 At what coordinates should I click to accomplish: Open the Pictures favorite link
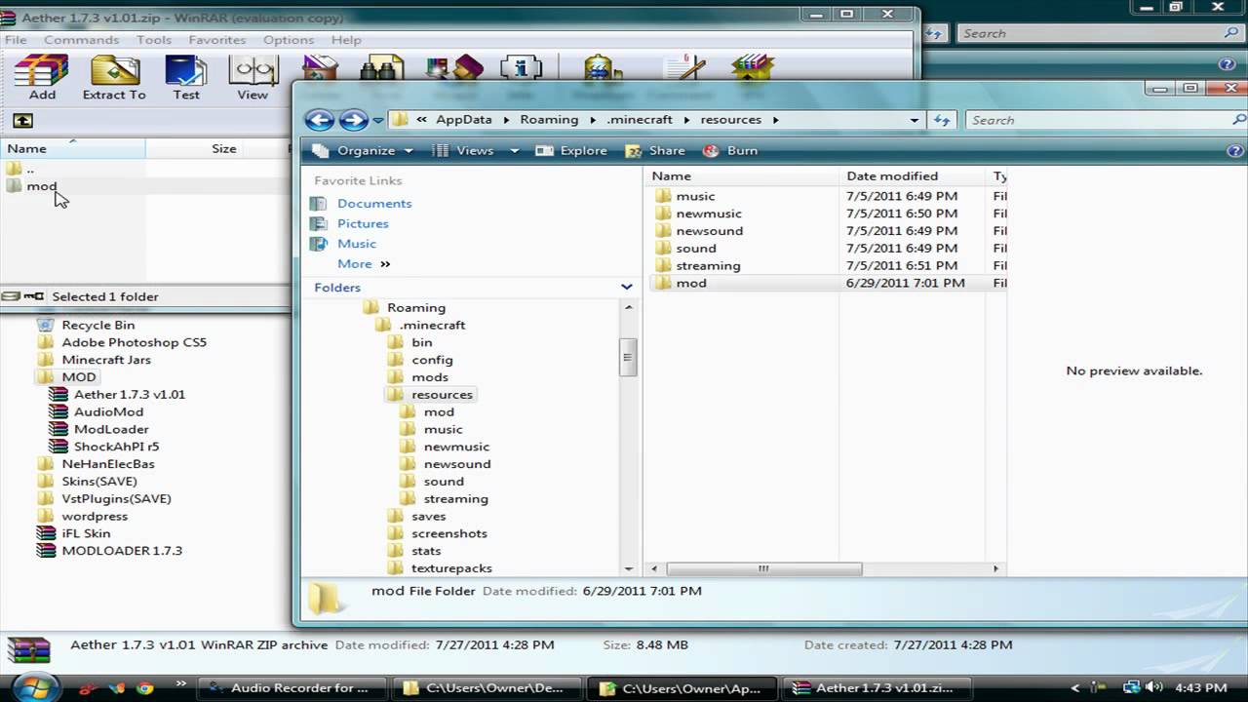[363, 223]
